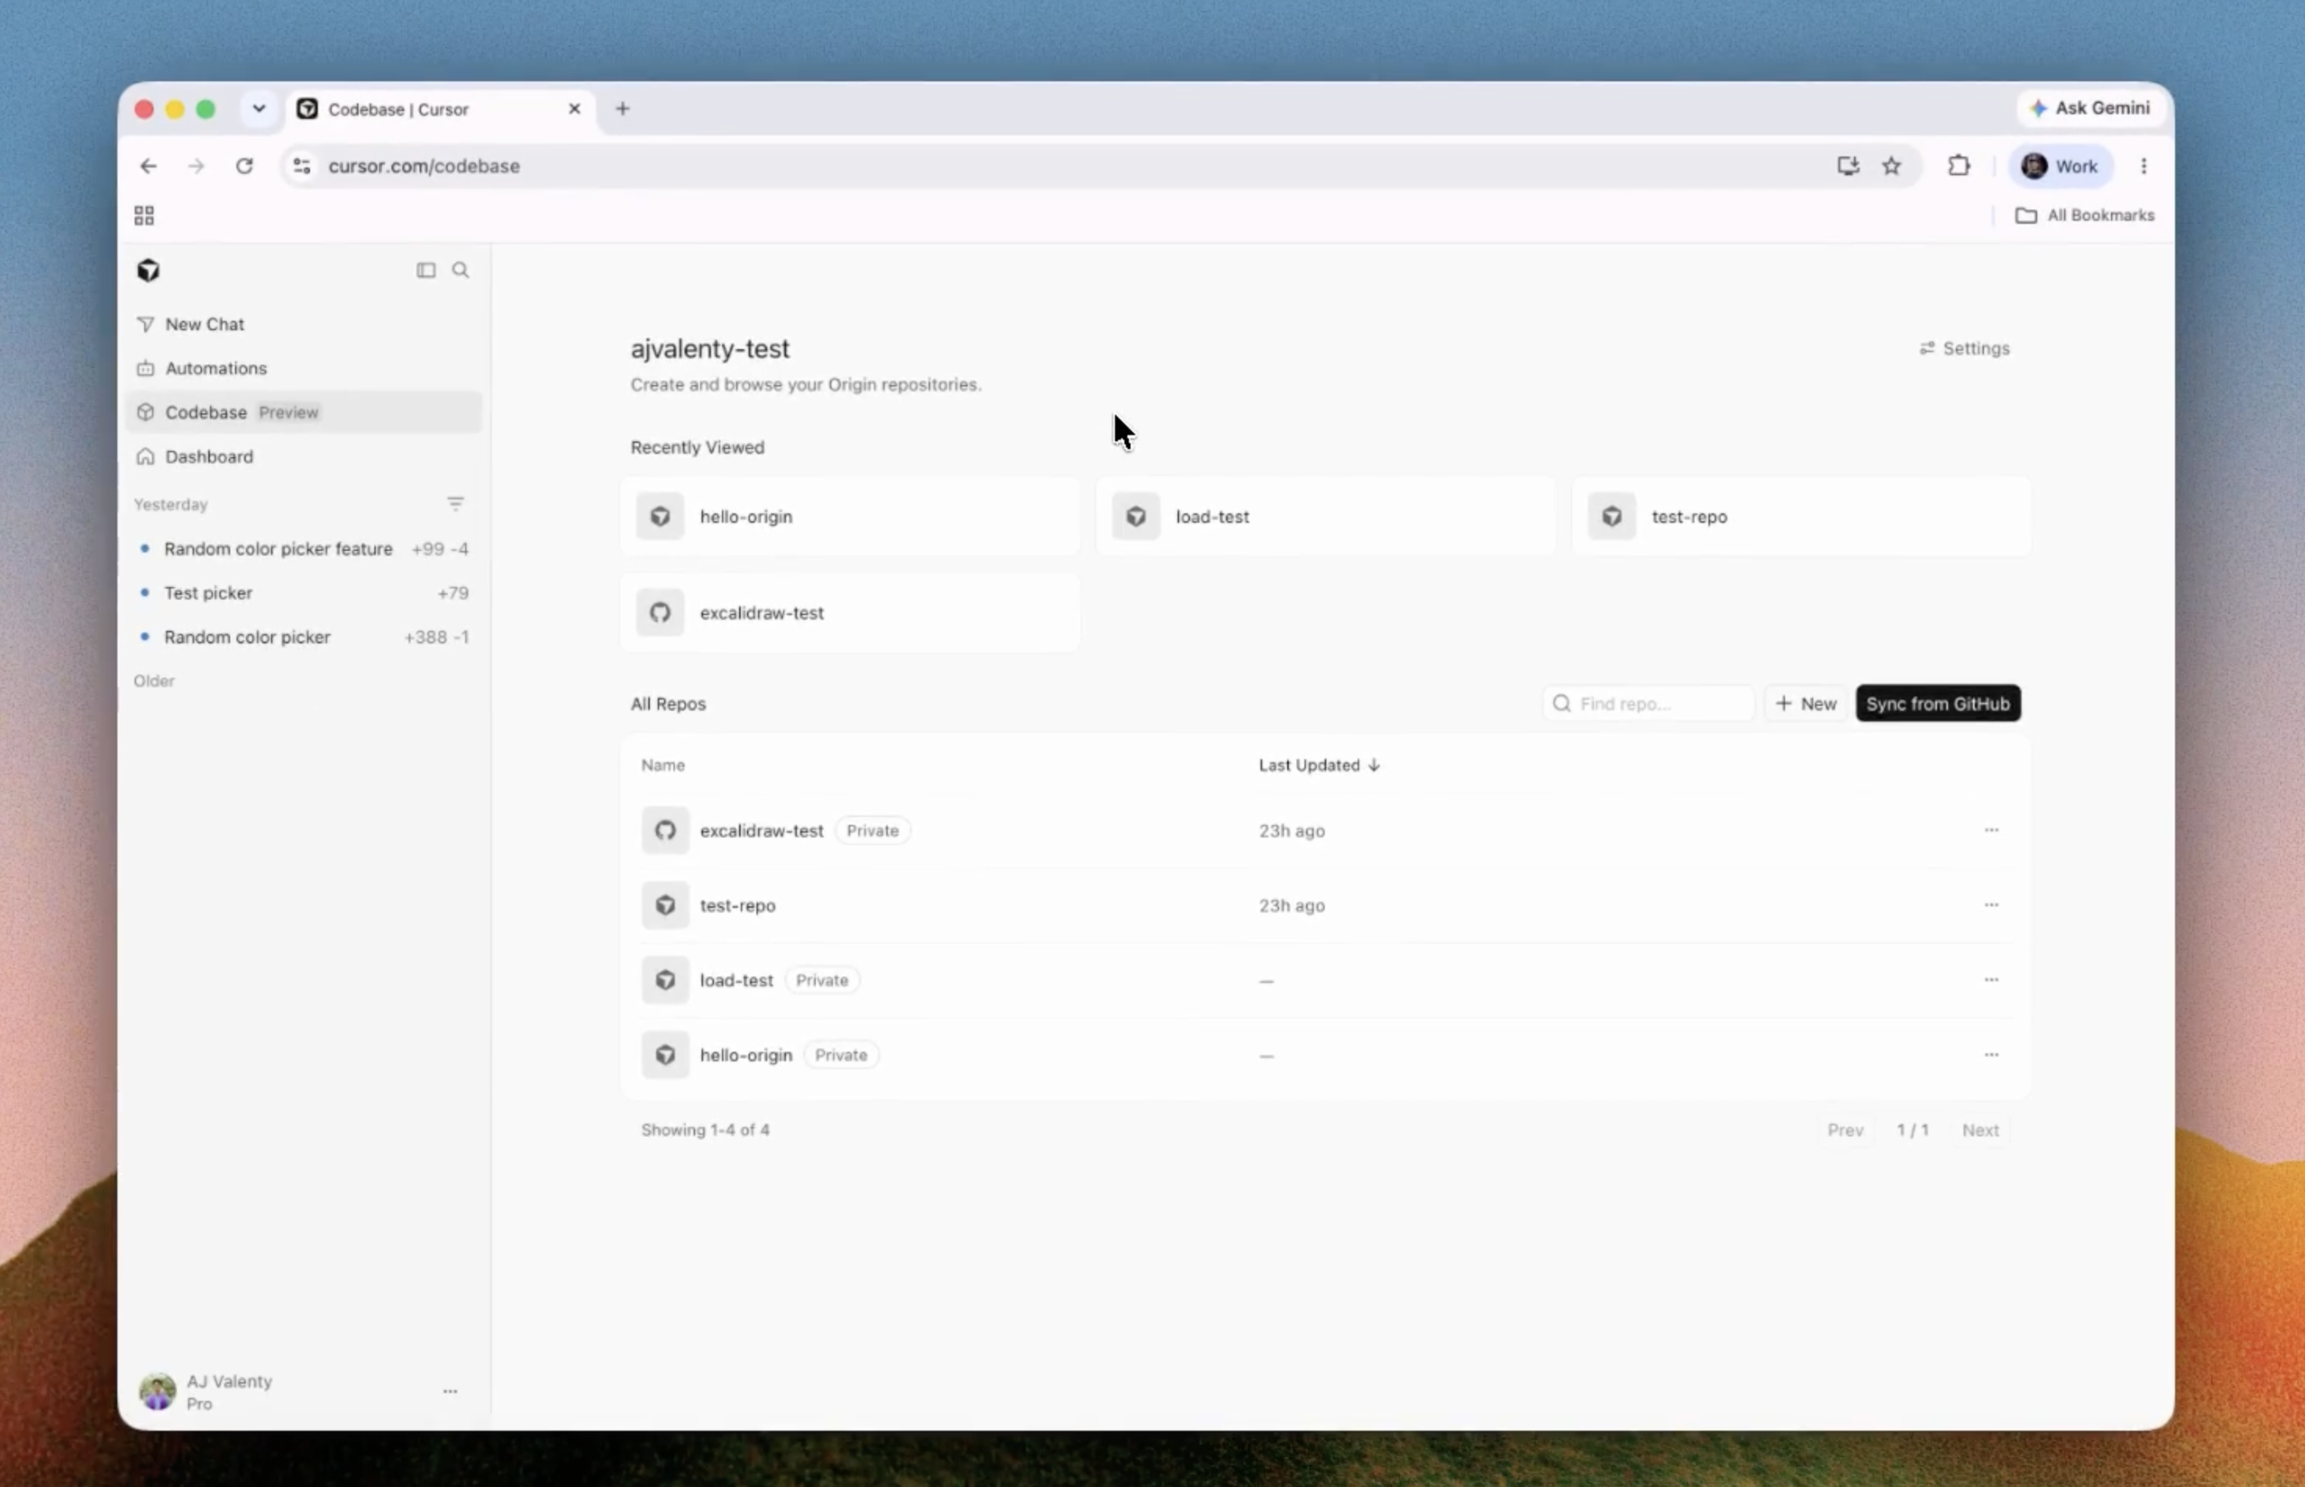Sort by Last Updated column

tap(1319, 765)
